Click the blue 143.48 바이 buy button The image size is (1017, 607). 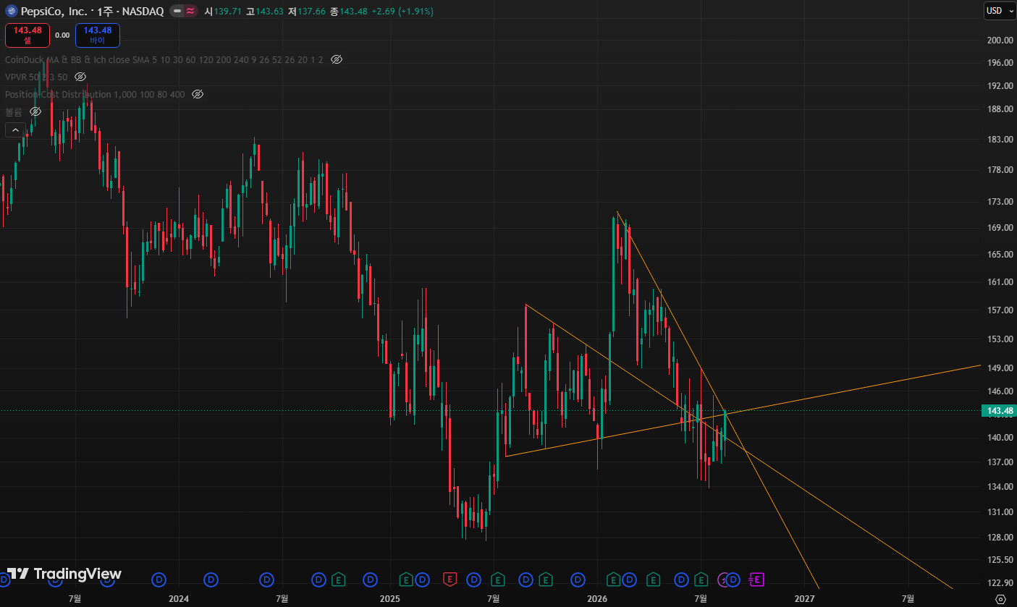(x=98, y=35)
